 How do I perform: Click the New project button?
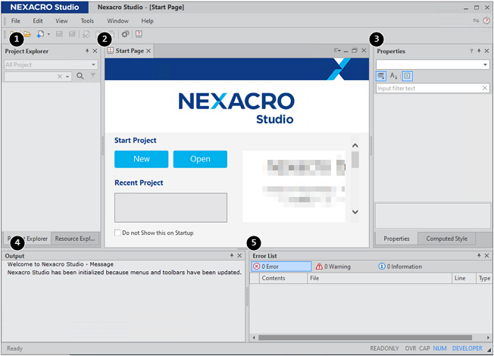coord(141,159)
